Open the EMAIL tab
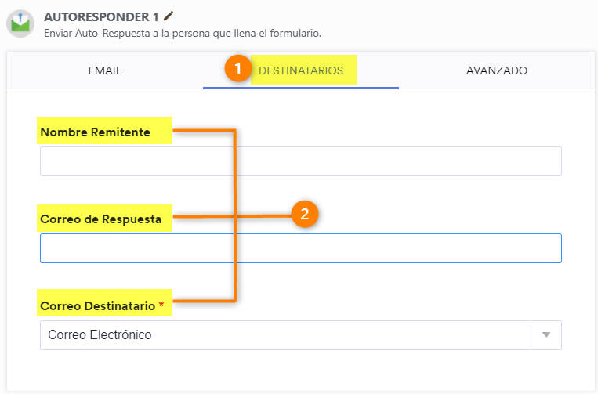The height and width of the screenshot is (394, 598). (x=105, y=70)
